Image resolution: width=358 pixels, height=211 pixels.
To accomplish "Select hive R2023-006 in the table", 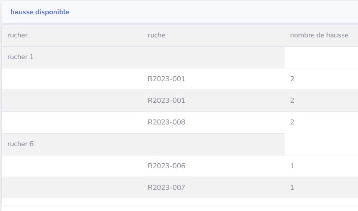I will [166, 166].
